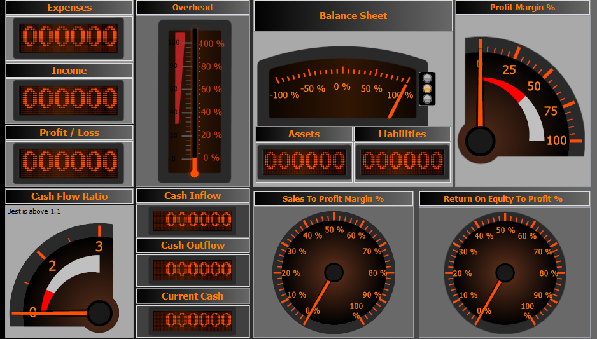
Task: Click the top indicator light on Balance Sheet gauge
Action: click(x=427, y=78)
